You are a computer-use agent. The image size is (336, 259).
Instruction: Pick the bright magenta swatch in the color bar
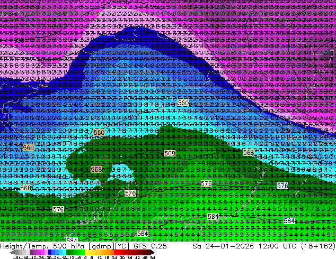42,252
